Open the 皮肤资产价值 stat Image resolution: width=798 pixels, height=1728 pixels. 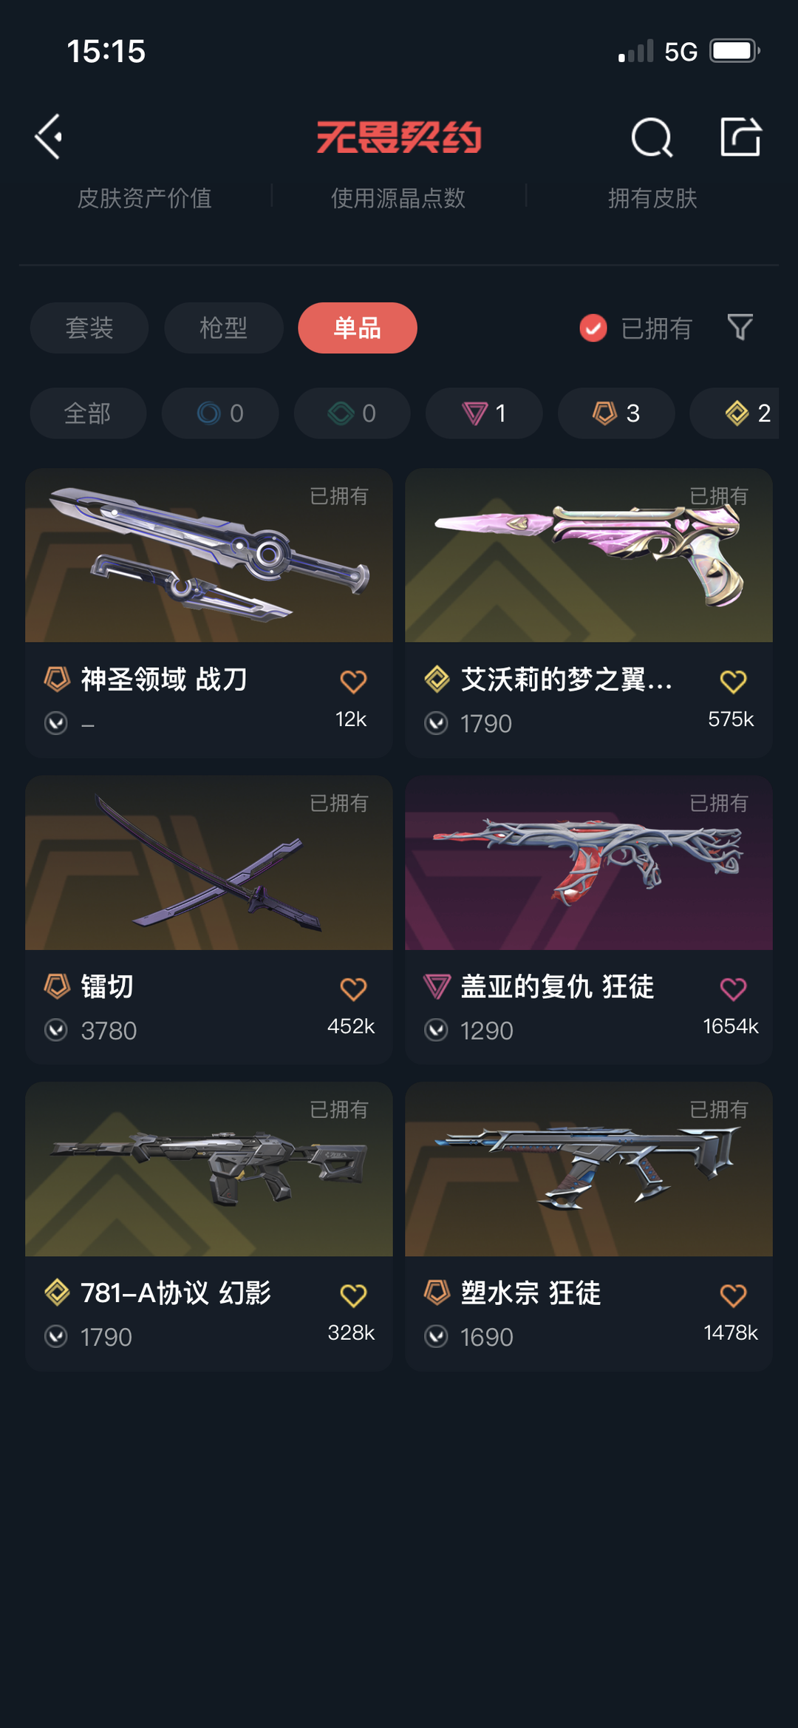point(145,198)
